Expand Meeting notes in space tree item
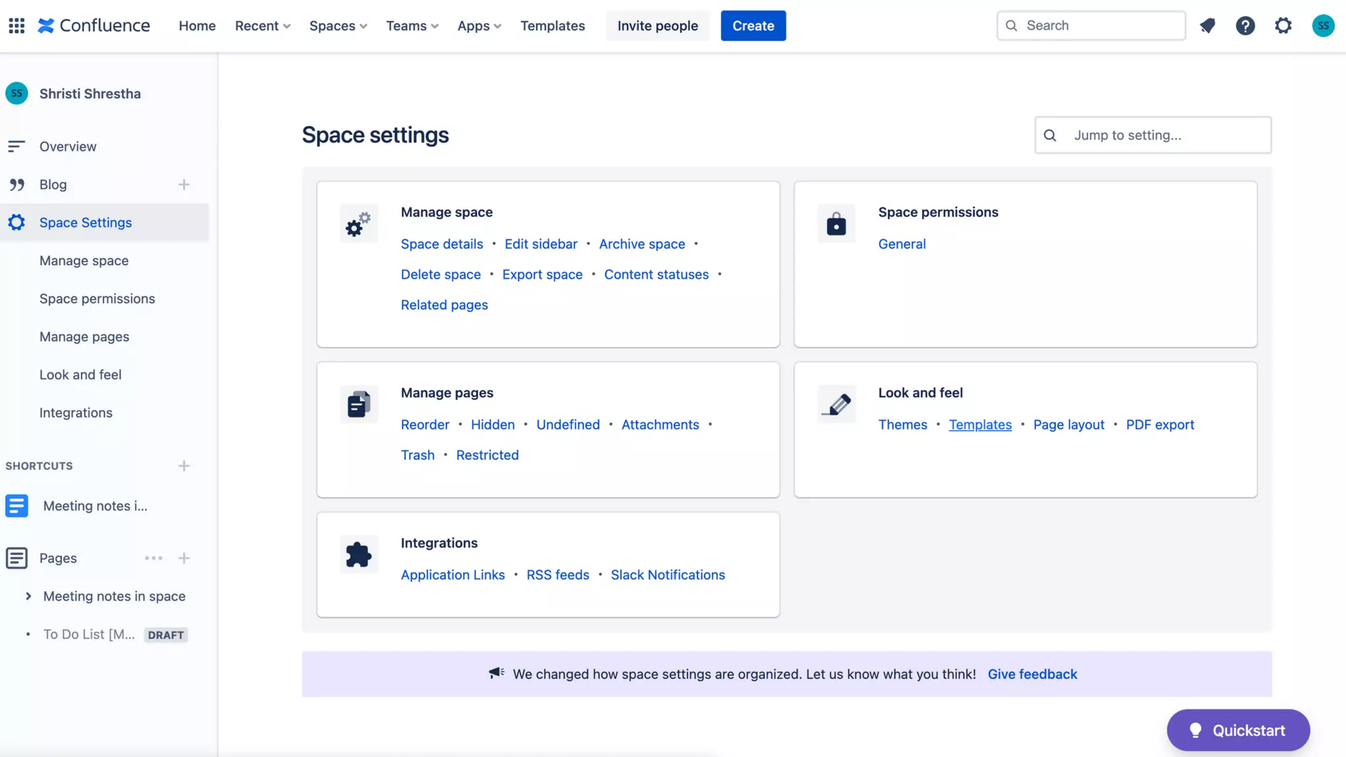Screen dimensions: 1346x757 click(28, 596)
